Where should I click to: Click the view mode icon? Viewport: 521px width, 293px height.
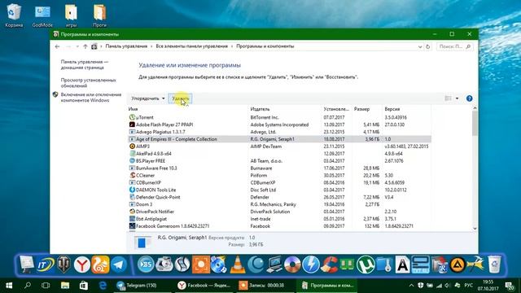448,98
